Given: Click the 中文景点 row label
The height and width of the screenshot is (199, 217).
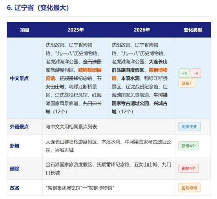Looking at the screenshot, I should [19, 78].
